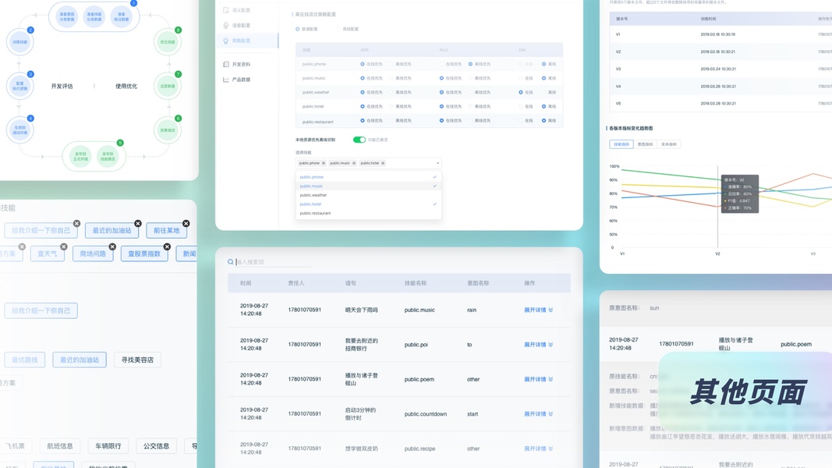Screen dimensions: 832x468
Task: Switch to the 实体指标 chart tab
Action: [x=668, y=144]
